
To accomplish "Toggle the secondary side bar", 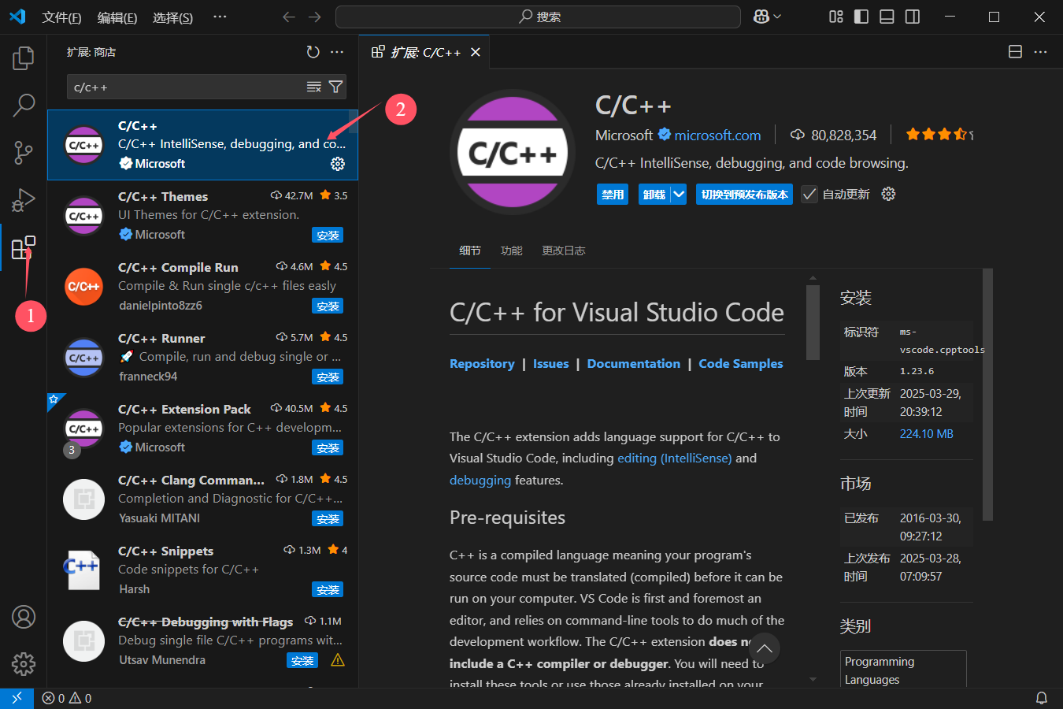I will click(913, 17).
